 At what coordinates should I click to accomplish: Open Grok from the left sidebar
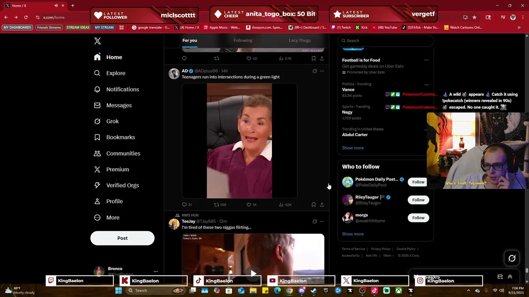coord(107,121)
